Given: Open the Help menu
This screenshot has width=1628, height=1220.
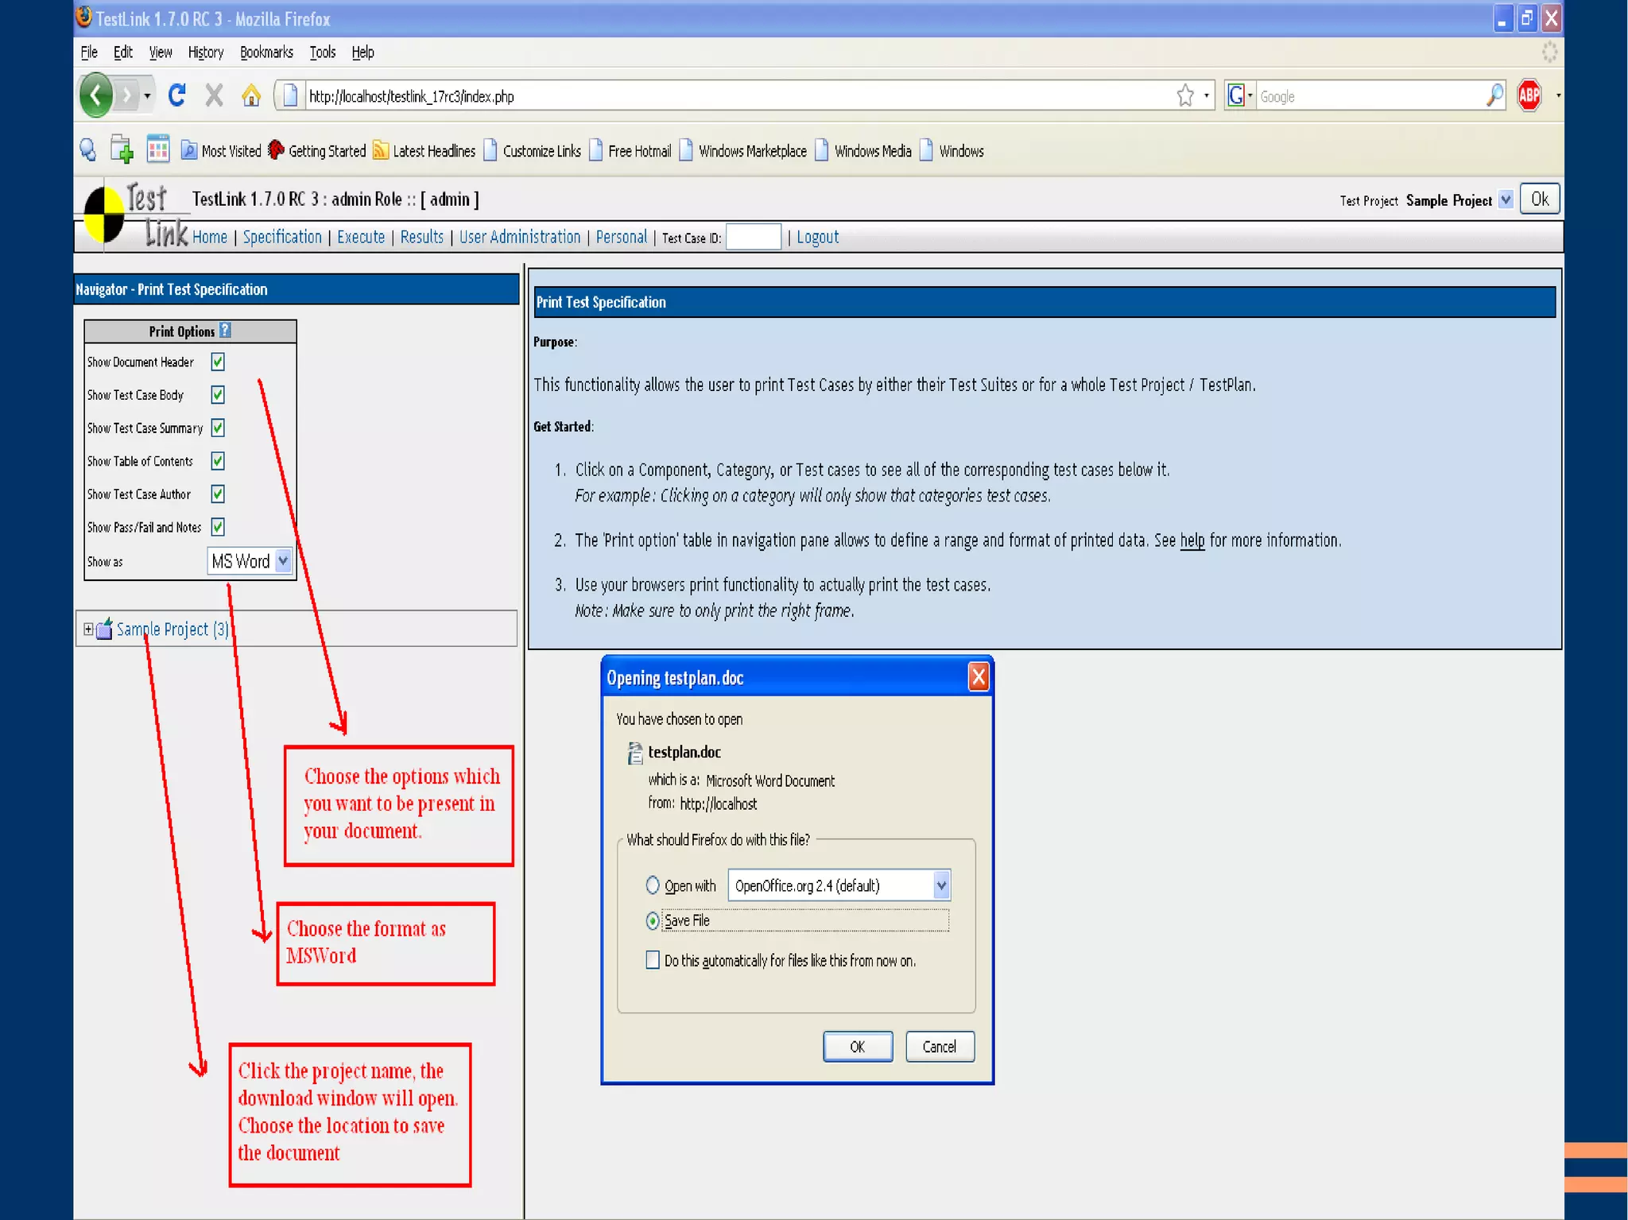Looking at the screenshot, I should (362, 52).
